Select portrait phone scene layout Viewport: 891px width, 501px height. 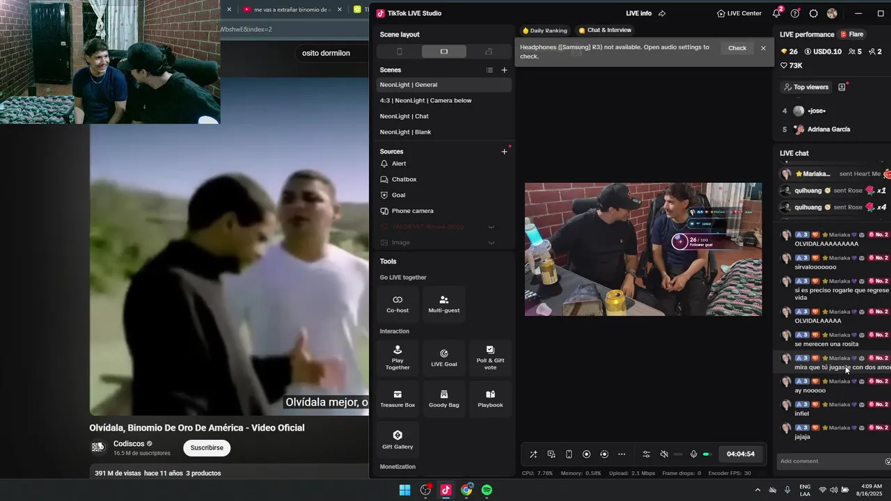pos(399,51)
